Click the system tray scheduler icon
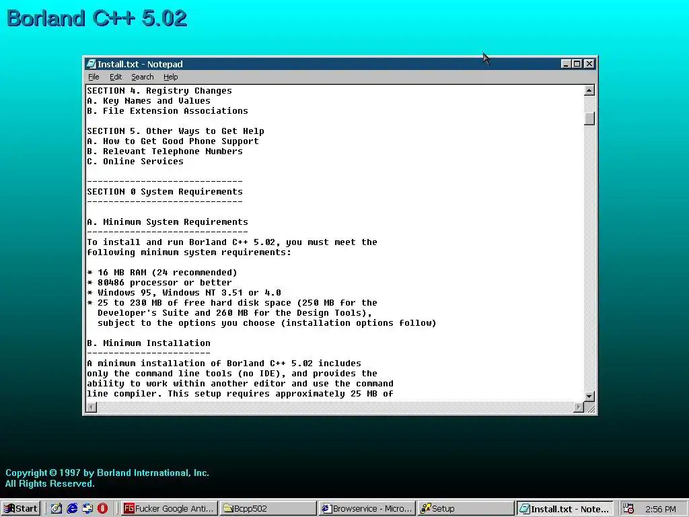 click(628, 509)
